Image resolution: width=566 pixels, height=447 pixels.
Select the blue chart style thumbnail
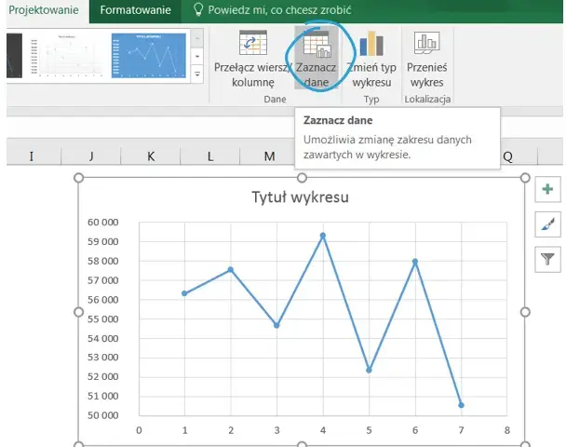(149, 56)
